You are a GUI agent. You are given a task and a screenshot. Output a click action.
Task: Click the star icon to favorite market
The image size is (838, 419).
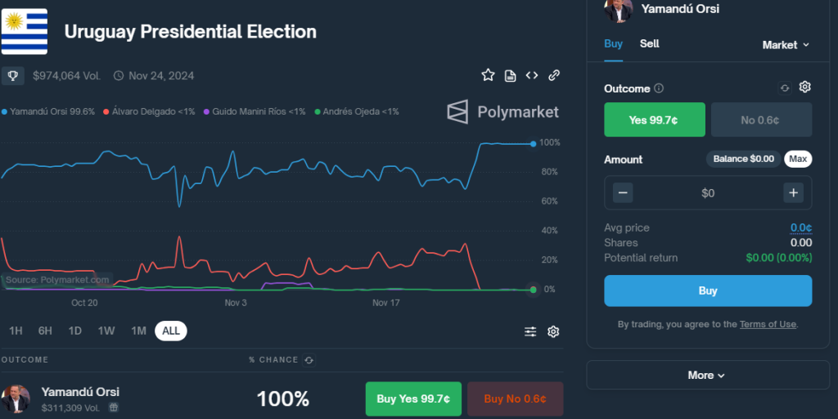488,75
